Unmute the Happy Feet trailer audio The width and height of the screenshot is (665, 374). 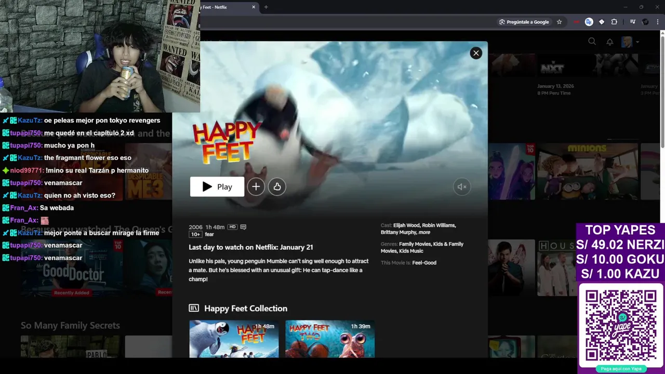[462, 186]
